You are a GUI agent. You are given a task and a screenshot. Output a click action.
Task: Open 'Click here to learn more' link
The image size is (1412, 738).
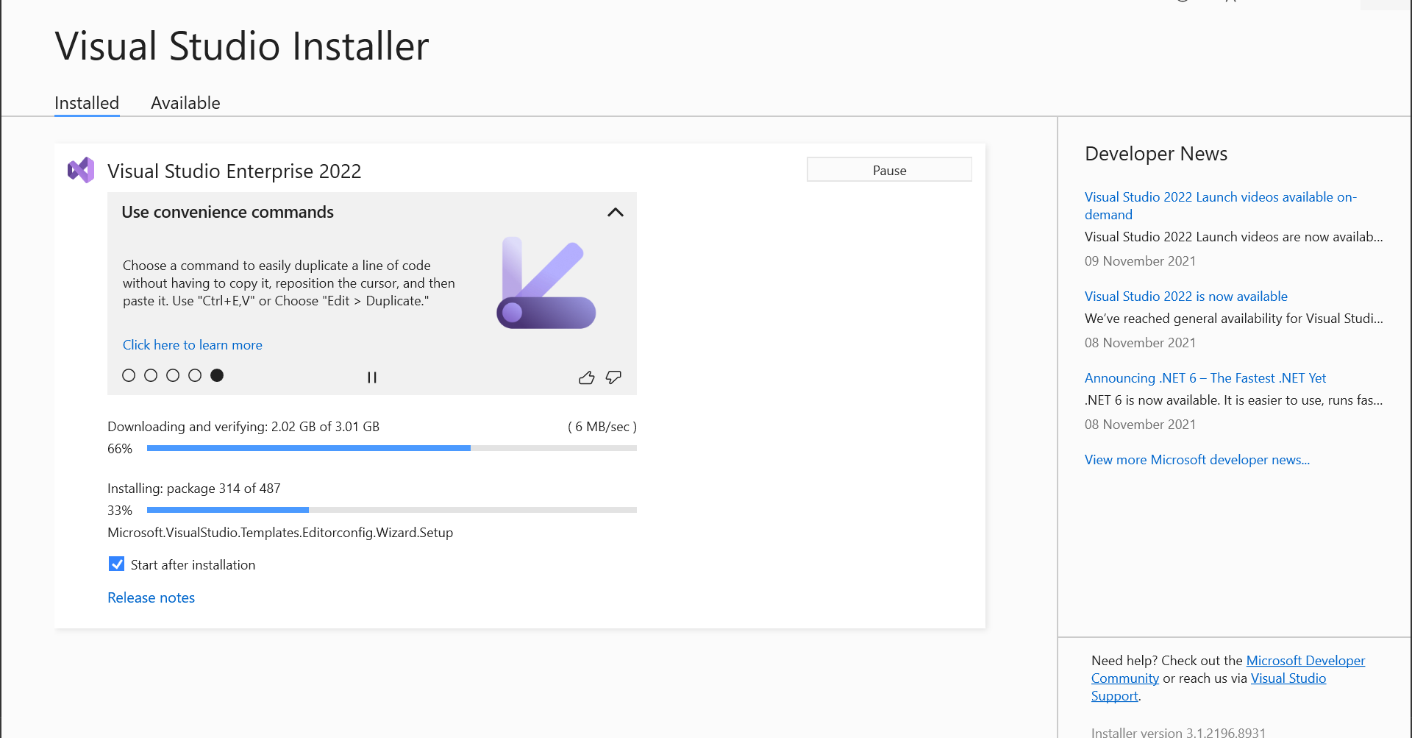[x=193, y=345]
